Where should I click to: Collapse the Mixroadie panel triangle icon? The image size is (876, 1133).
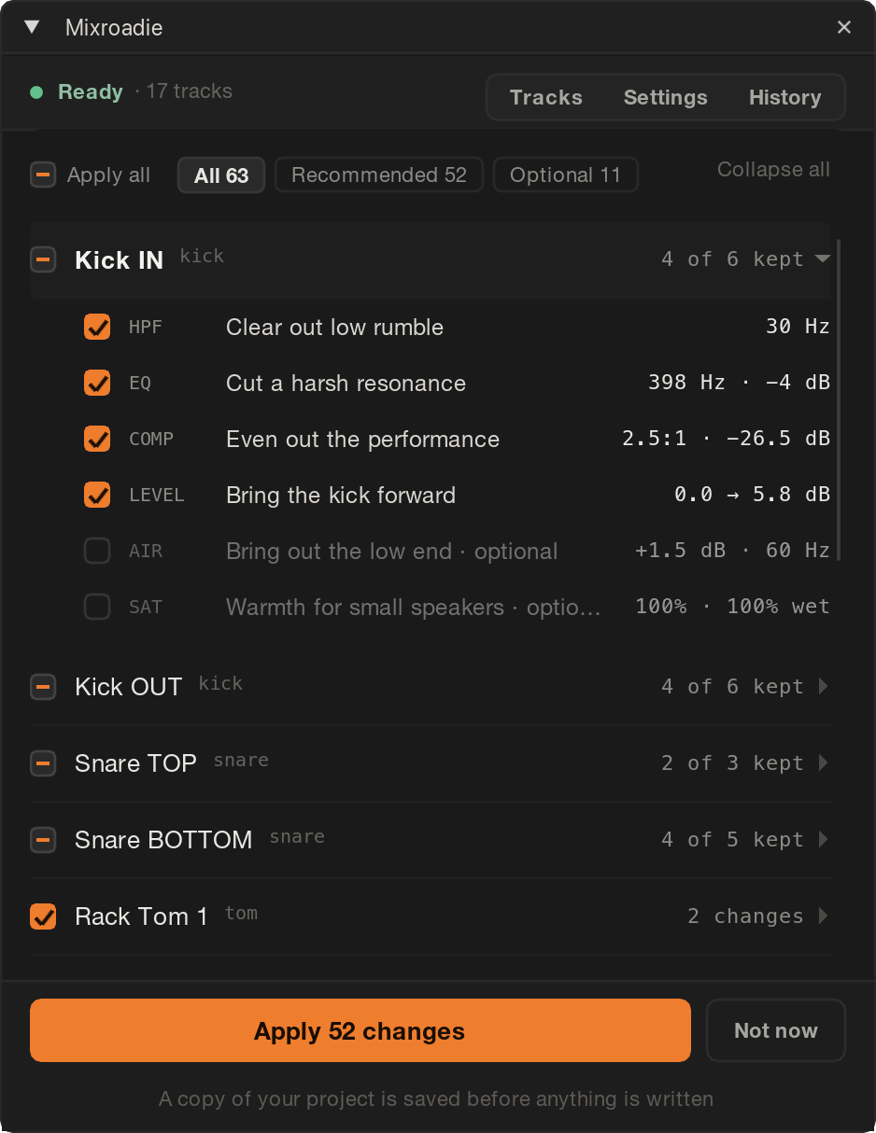point(32,27)
